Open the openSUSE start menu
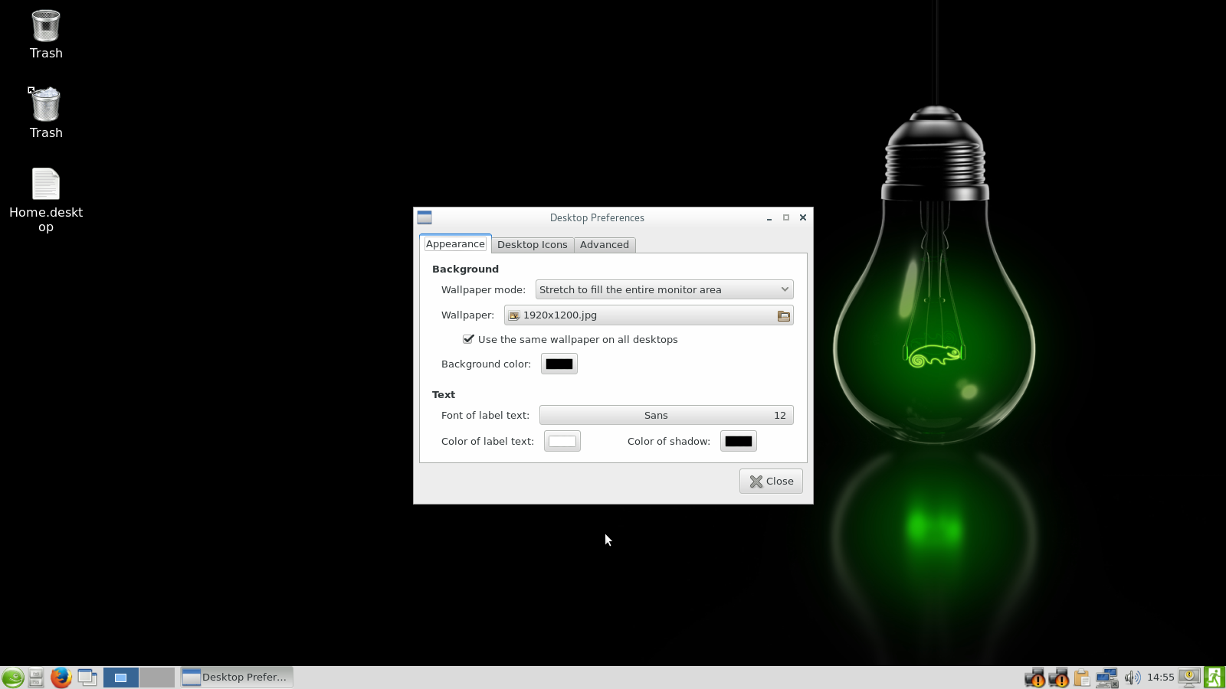This screenshot has width=1226, height=689. click(x=12, y=678)
